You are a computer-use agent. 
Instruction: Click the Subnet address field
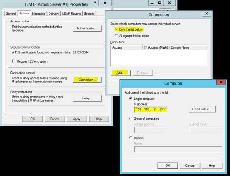(x=150, y=130)
